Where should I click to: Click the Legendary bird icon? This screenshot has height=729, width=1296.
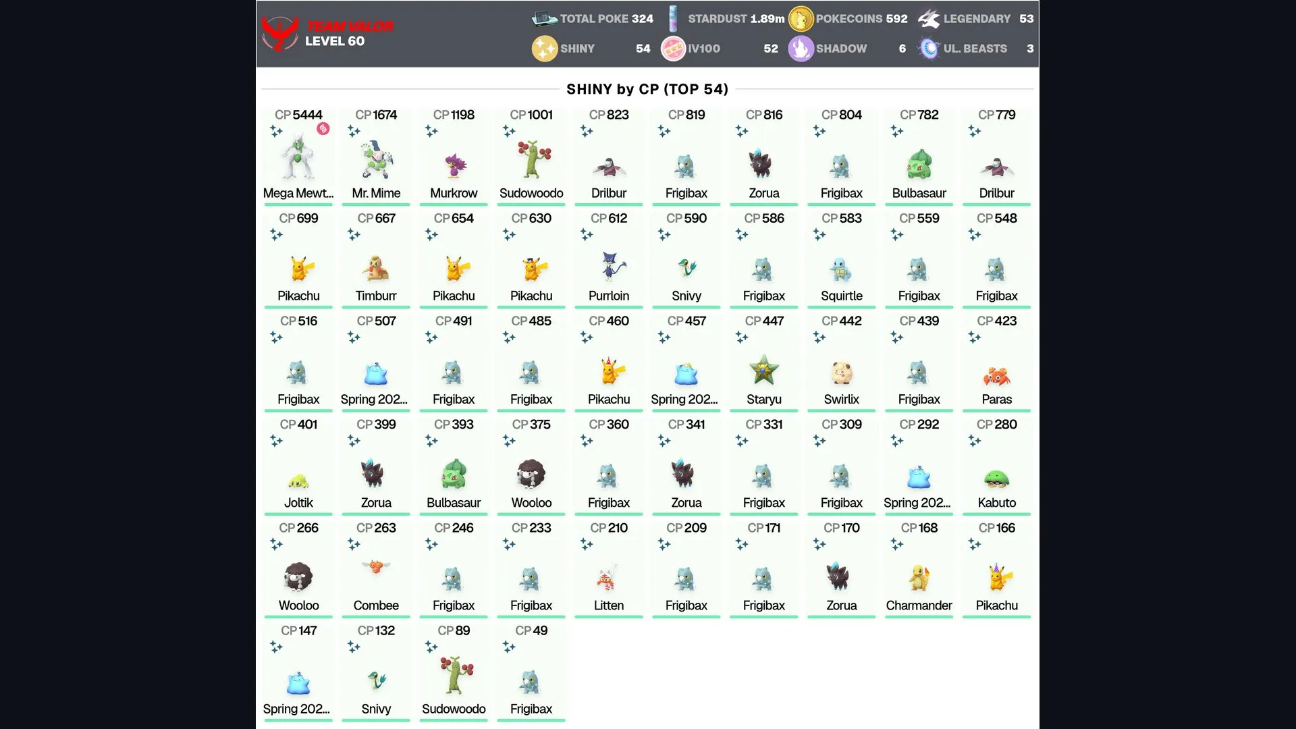pyautogui.click(x=929, y=19)
